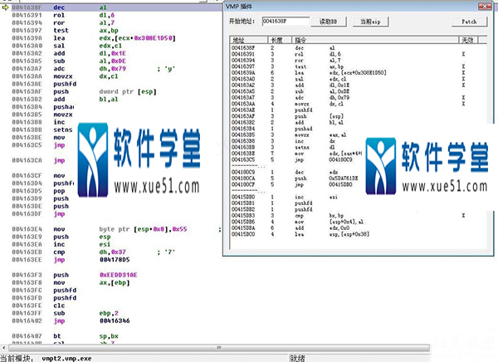The image size is (498, 362).
Task: Select disassembly line 004163E4 mov byte ptr
Action: click(x=116, y=229)
